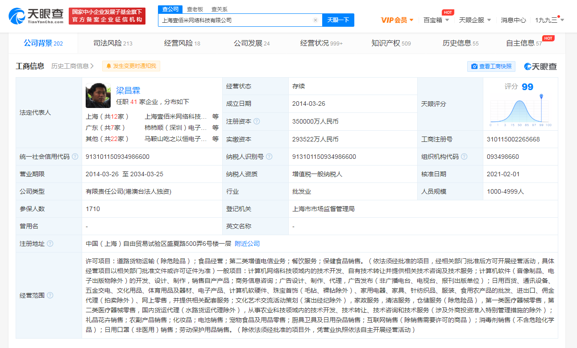Open 上海壹佰米网络科技 company link
Image resolution: width=577 pixels, height=348 pixels.
tap(176, 116)
